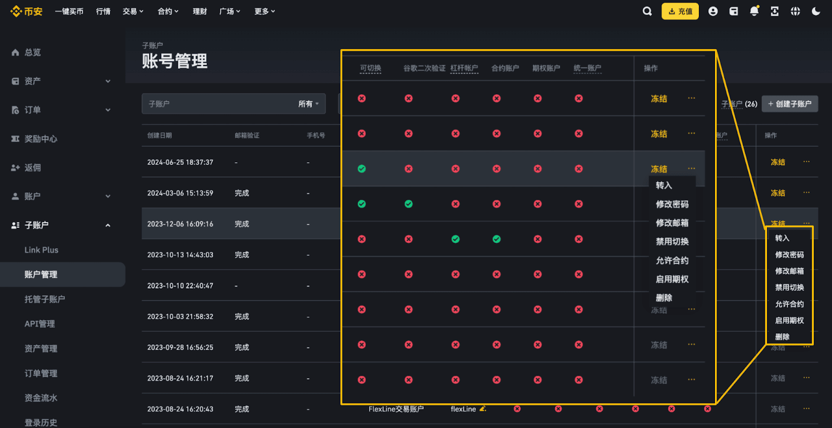Click the 创建子账户 button
Image resolution: width=832 pixels, height=428 pixels.
(x=789, y=104)
